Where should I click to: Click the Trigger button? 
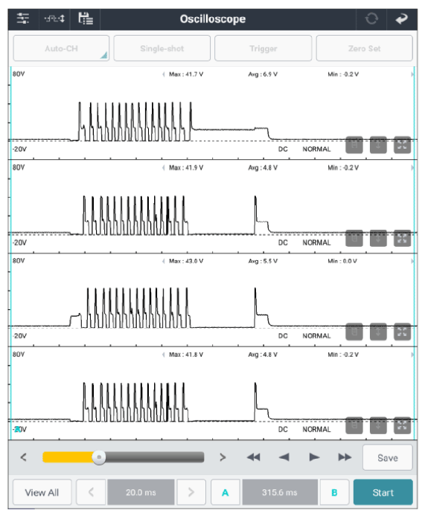263,48
